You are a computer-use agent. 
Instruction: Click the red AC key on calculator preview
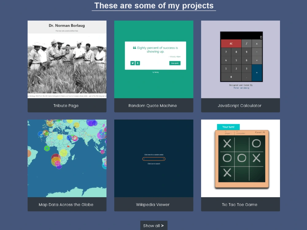[231, 44]
